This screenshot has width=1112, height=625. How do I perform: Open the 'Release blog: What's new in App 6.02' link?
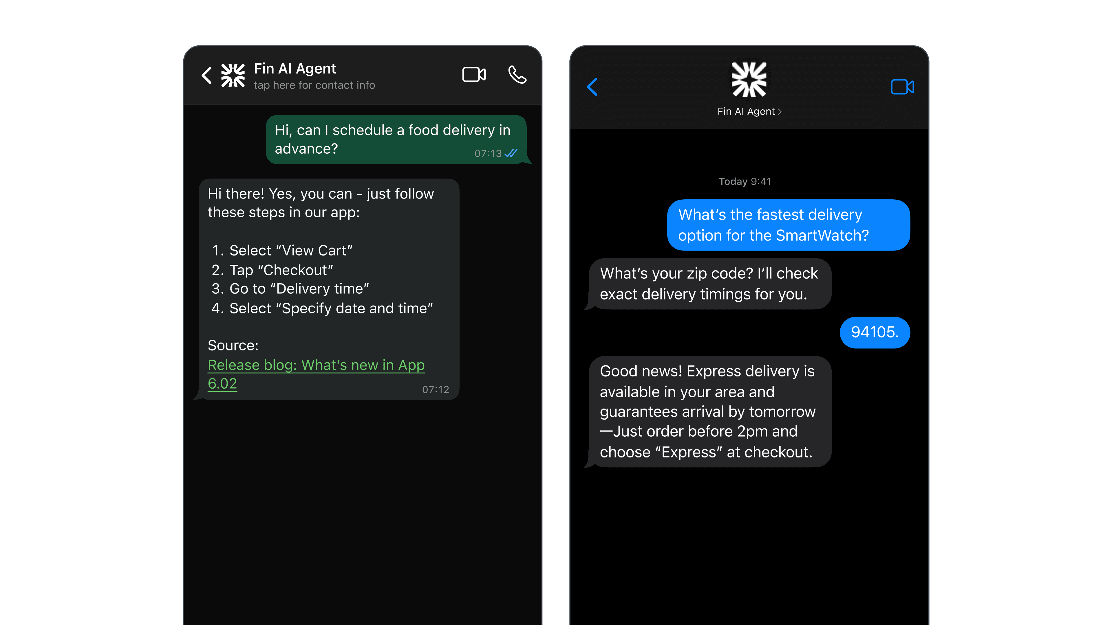[317, 374]
